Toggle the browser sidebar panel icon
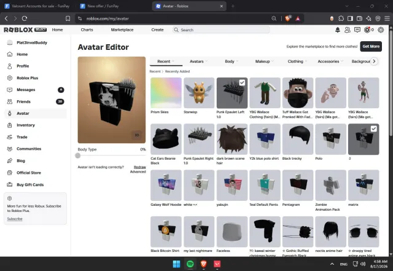 pos(350,18)
